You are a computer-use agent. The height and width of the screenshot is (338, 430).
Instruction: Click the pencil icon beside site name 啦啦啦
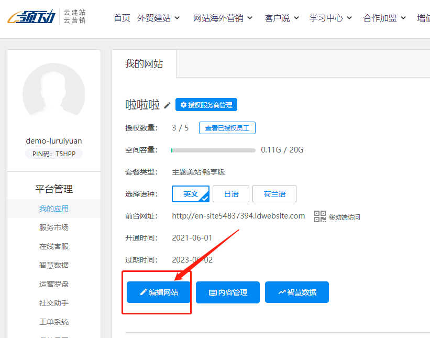[x=168, y=105]
